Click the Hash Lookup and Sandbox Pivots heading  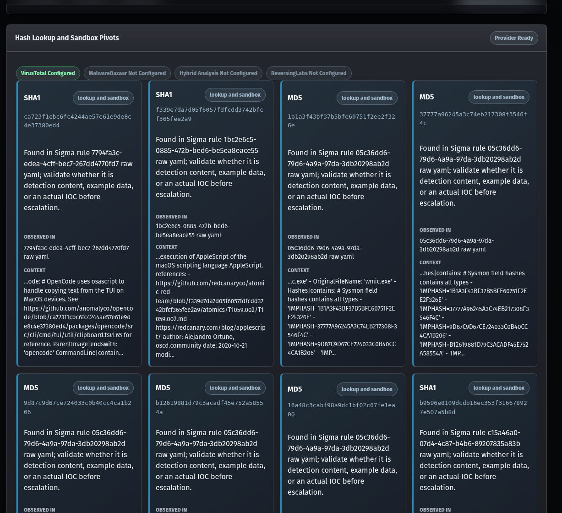pyautogui.click(x=67, y=38)
